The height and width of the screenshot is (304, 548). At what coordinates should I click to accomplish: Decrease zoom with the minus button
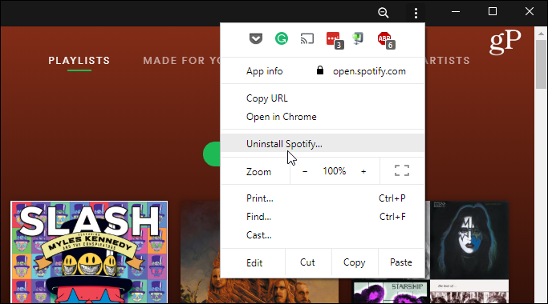click(305, 171)
